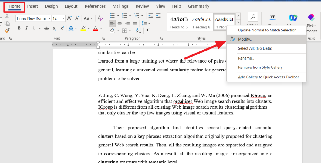Click Update Normal to Match Selection

pos(267,30)
